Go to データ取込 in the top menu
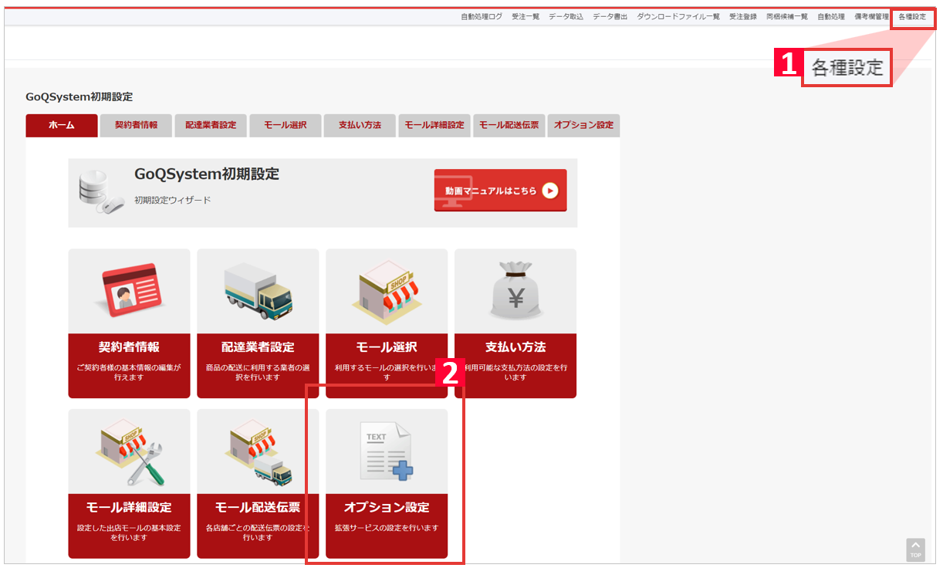The image size is (943, 568). [566, 16]
